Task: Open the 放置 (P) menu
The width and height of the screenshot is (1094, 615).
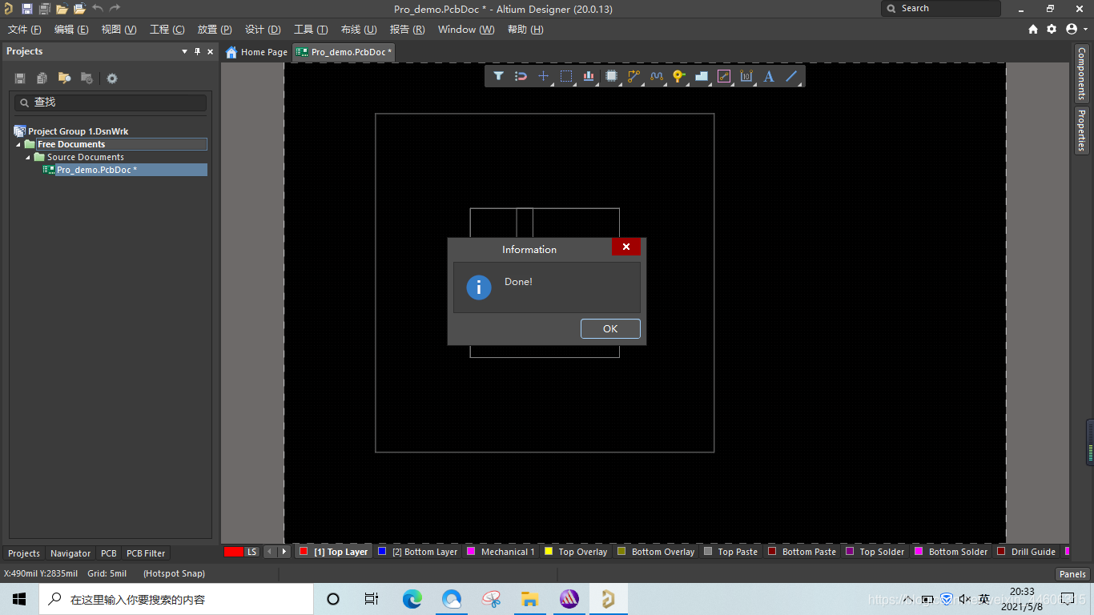Action: click(215, 29)
